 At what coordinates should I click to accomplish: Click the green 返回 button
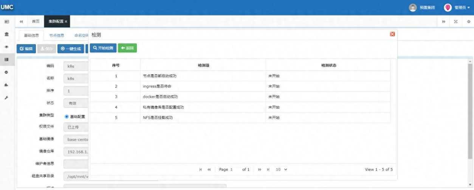coord(127,48)
